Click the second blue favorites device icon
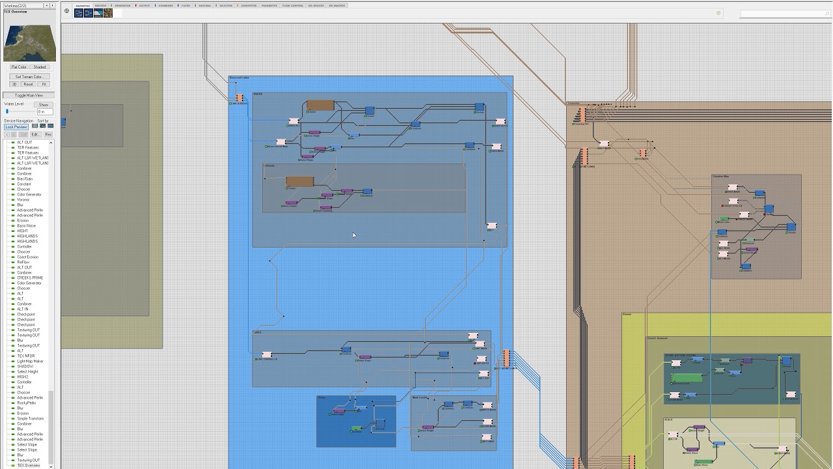 tap(88, 12)
